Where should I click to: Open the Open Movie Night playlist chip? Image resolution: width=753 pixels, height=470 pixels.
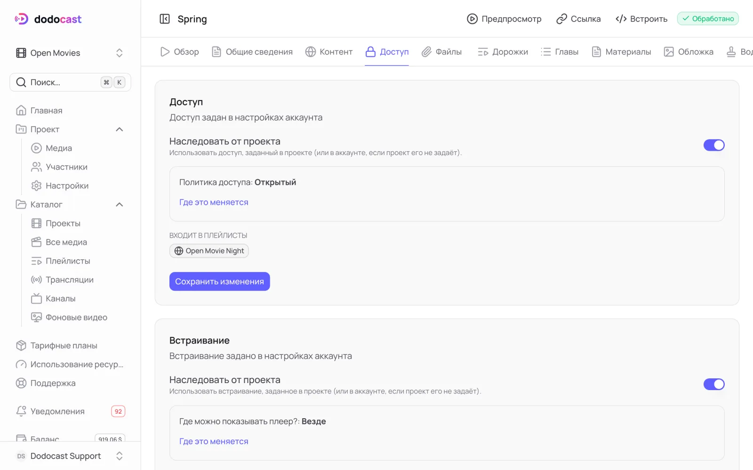point(209,251)
